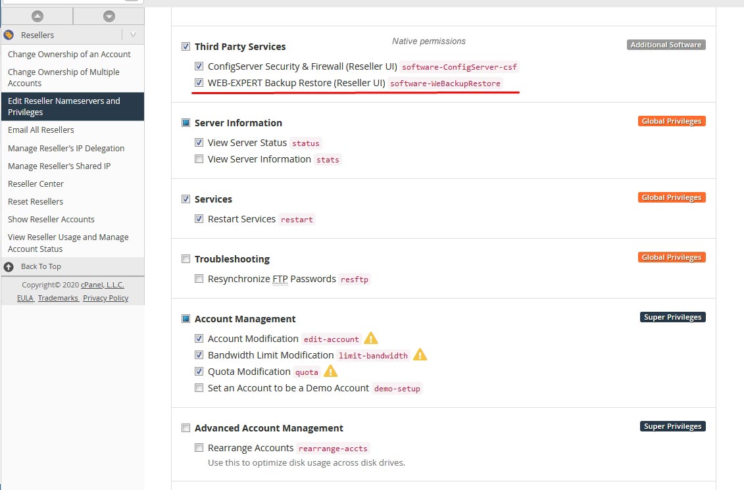Click the resftp code tag

[355, 280]
